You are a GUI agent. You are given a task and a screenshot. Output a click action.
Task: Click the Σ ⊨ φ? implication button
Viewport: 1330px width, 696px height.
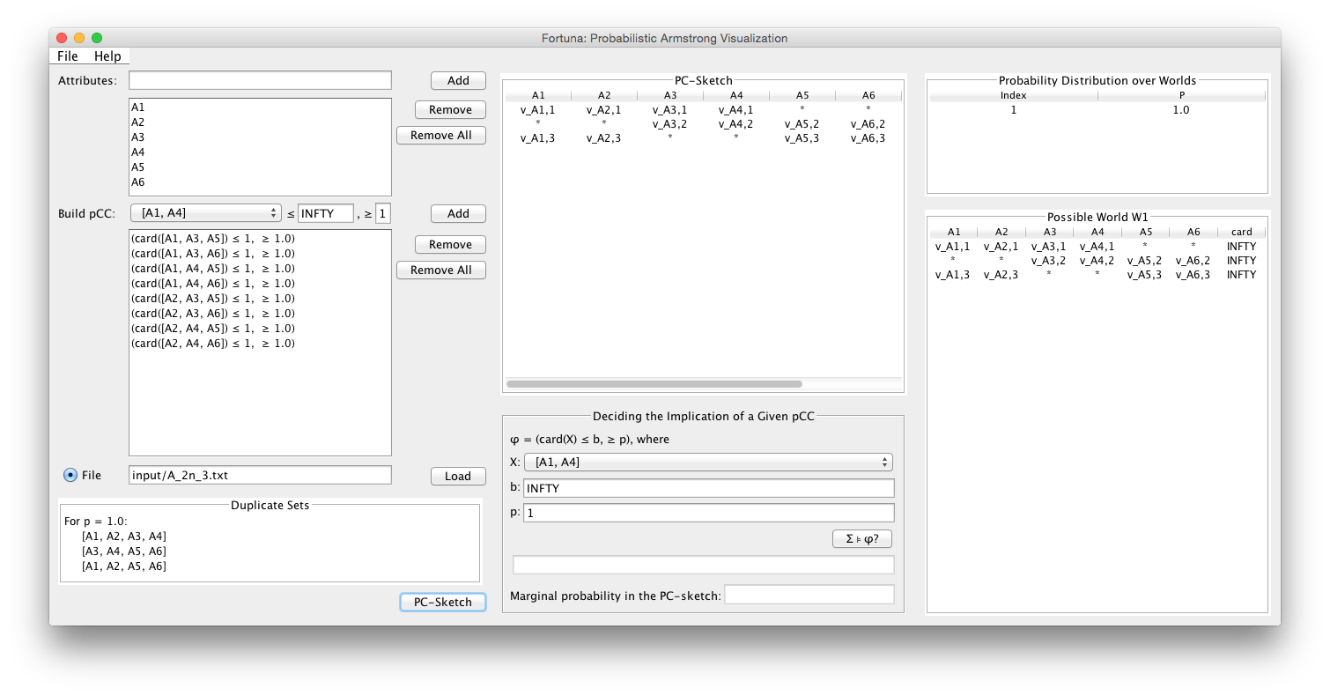click(x=863, y=538)
